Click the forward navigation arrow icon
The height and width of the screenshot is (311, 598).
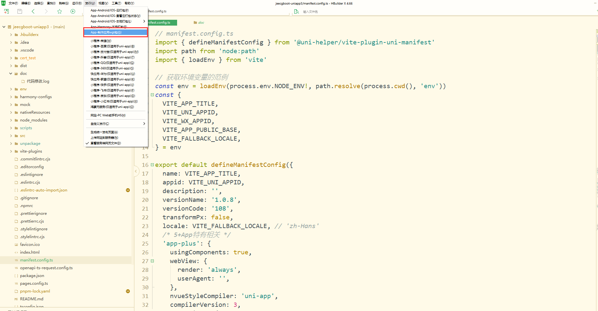pyautogui.click(x=46, y=11)
